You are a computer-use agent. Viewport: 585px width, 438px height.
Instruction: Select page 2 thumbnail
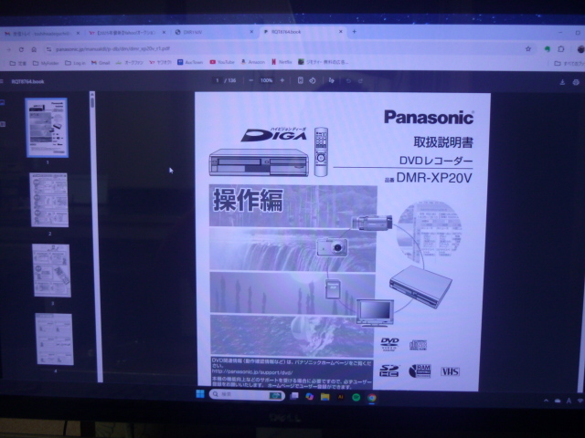[x=48, y=200]
